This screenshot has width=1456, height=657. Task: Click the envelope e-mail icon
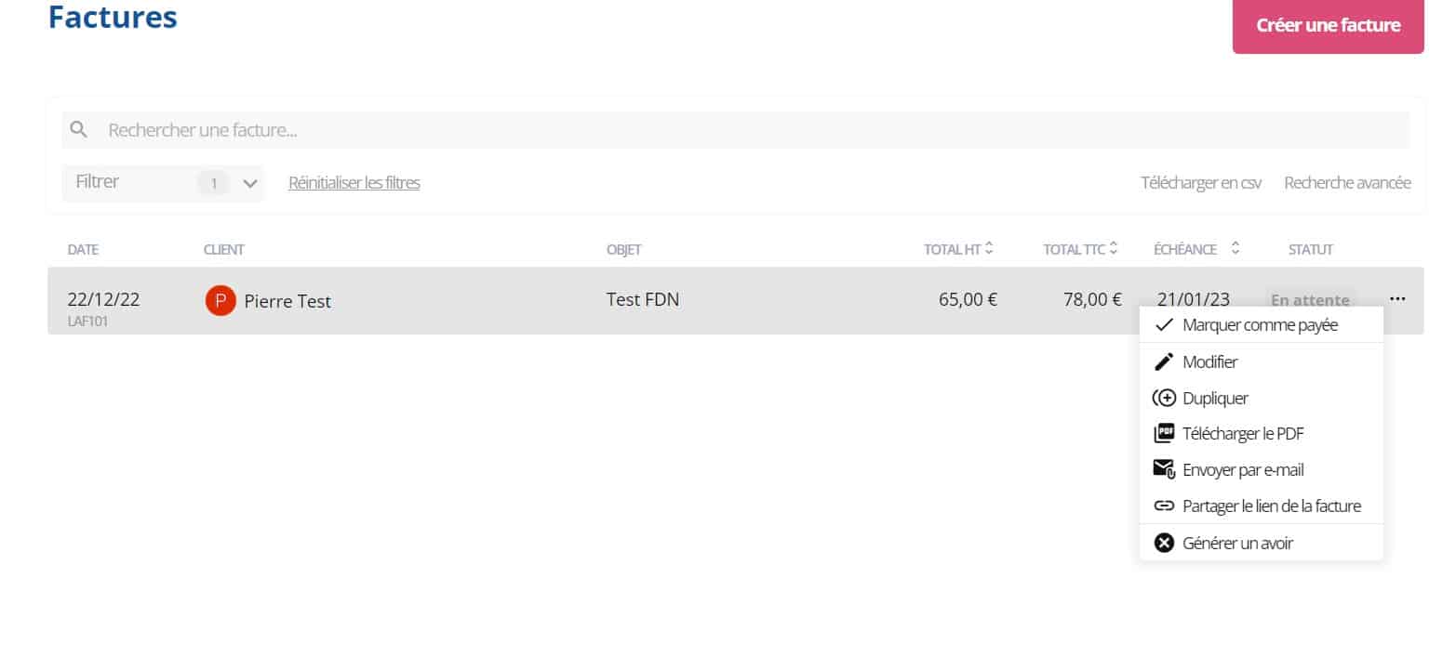click(x=1164, y=469)
